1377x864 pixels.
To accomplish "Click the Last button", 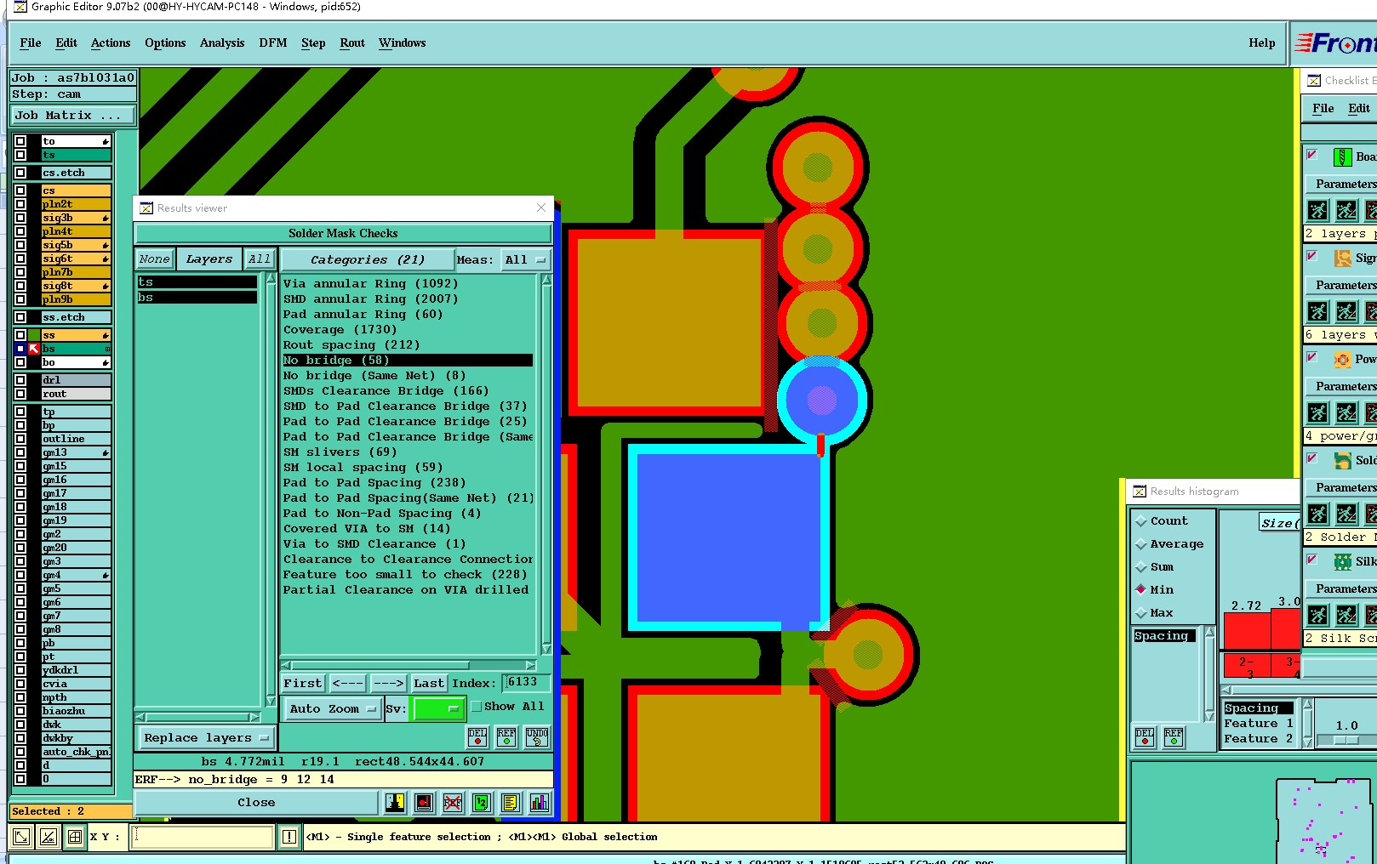I will pyautogui.click(x=429, y=683).
